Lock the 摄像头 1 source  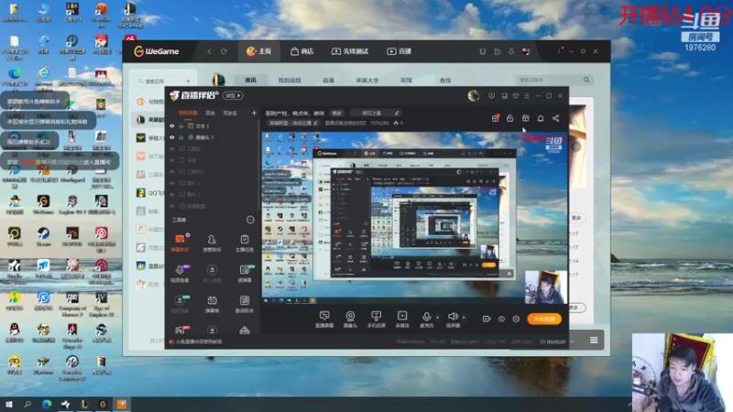tap(181, 137)
